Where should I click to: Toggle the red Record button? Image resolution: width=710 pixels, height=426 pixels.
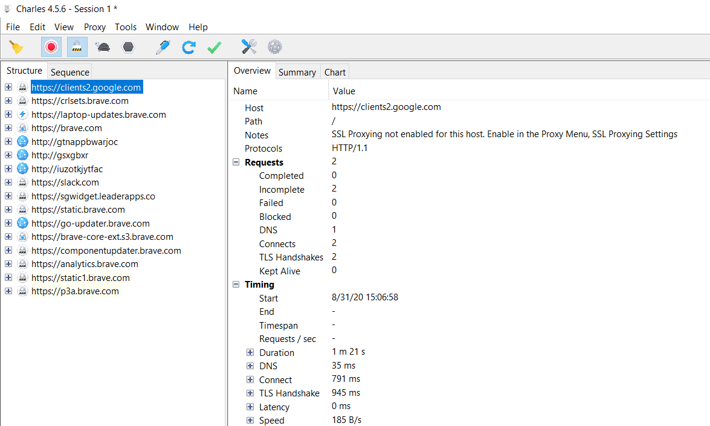pos(51,47)
